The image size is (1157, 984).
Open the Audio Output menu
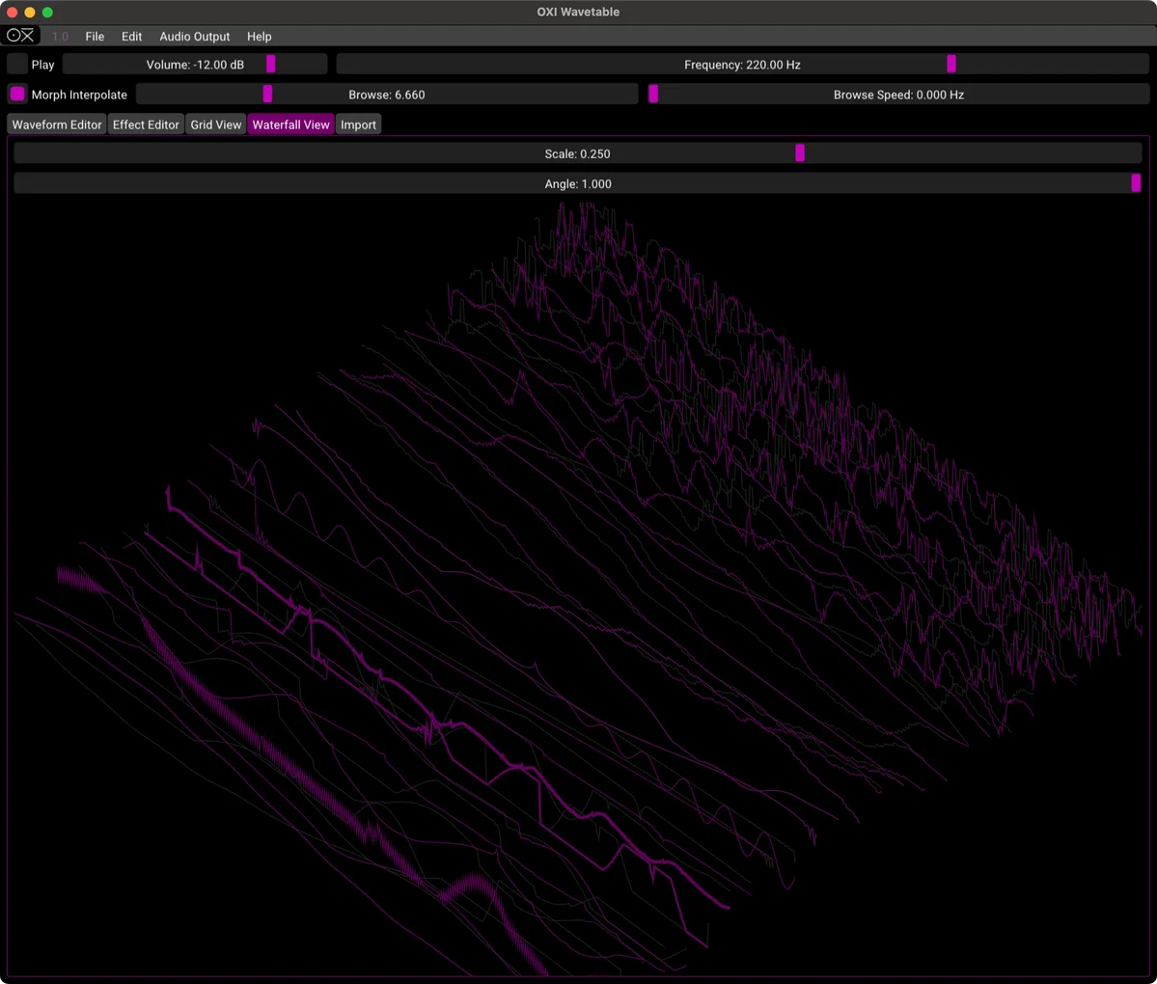194,36
